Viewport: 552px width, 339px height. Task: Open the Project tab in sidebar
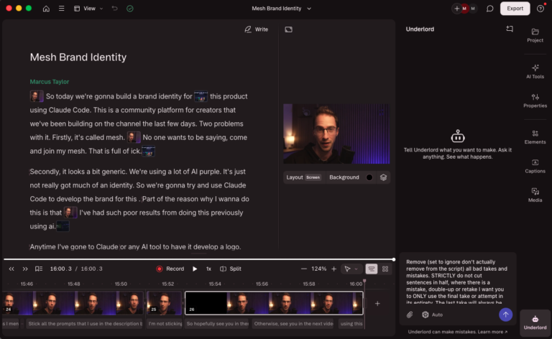[x=535, y=35]
